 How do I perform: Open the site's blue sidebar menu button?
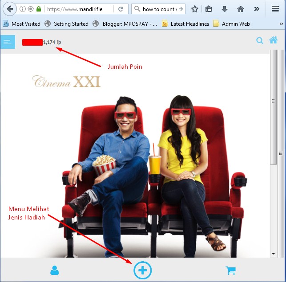click(8, 42)
